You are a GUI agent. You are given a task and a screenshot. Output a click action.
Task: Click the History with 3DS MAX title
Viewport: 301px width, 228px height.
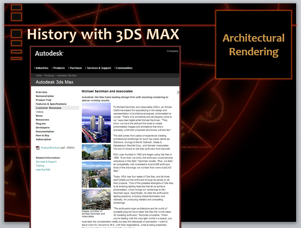pos(103,35)
